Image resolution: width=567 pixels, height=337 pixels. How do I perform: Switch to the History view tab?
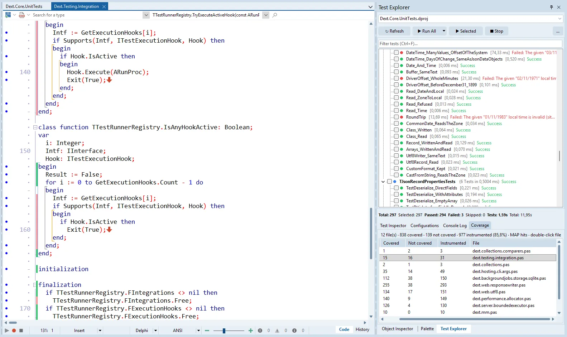coord(362,329)
